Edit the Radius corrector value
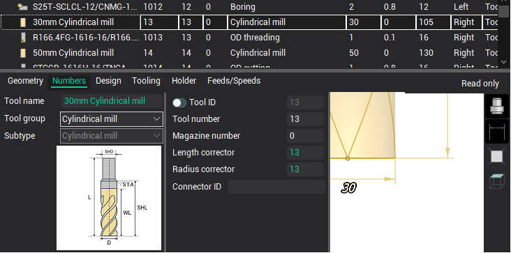511x253 pixels. pyautogui.click(x=305, y=169)
